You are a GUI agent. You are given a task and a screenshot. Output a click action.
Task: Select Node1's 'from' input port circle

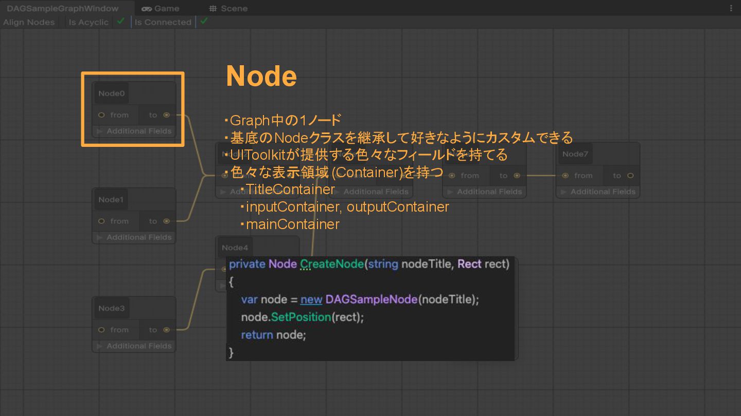pyautogui.click(x=101, y=221)
